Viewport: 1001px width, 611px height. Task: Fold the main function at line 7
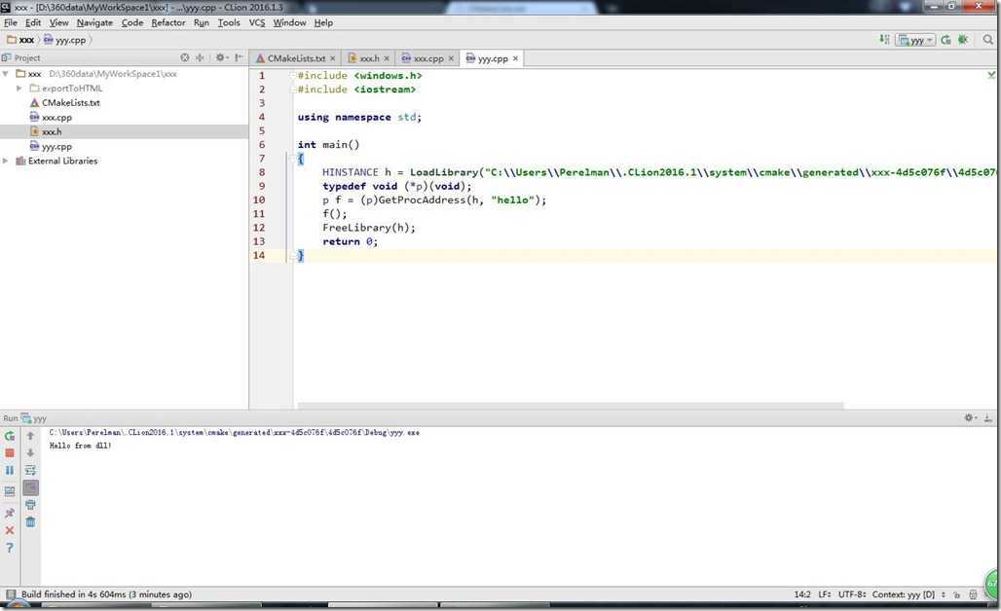294,159
